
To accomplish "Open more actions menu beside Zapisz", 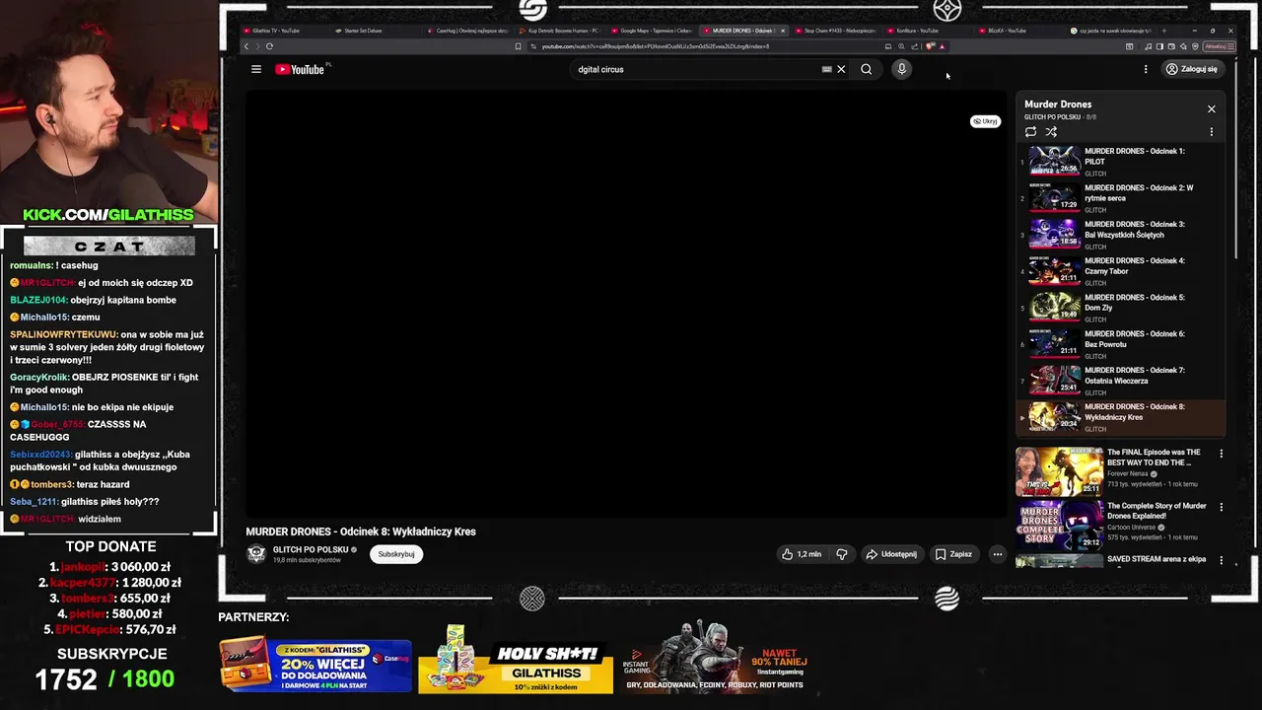I will 997,554.
